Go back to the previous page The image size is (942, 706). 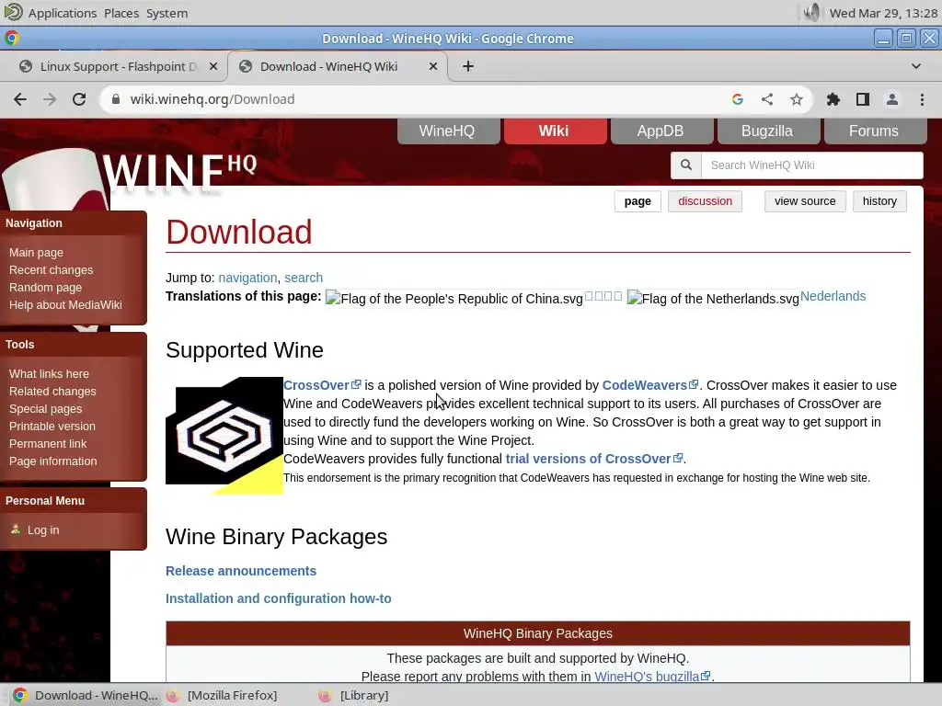[20, 99]
